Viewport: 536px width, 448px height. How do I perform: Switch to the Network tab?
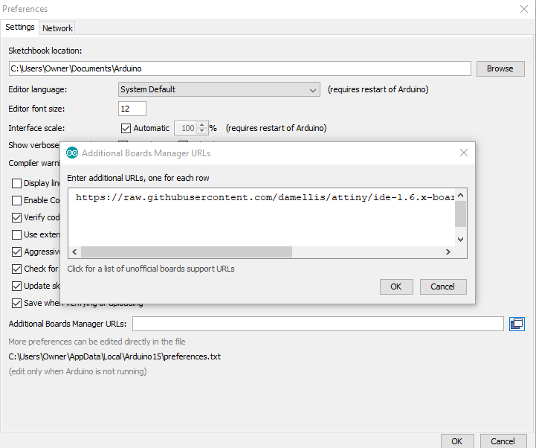(57, 28)
